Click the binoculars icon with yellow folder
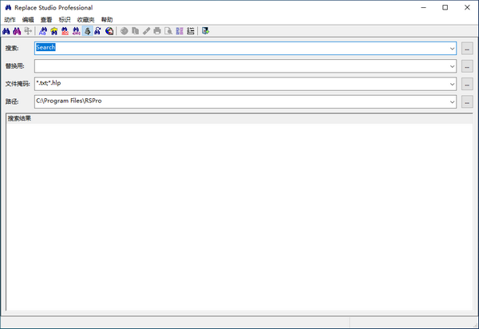 [53, 31]
